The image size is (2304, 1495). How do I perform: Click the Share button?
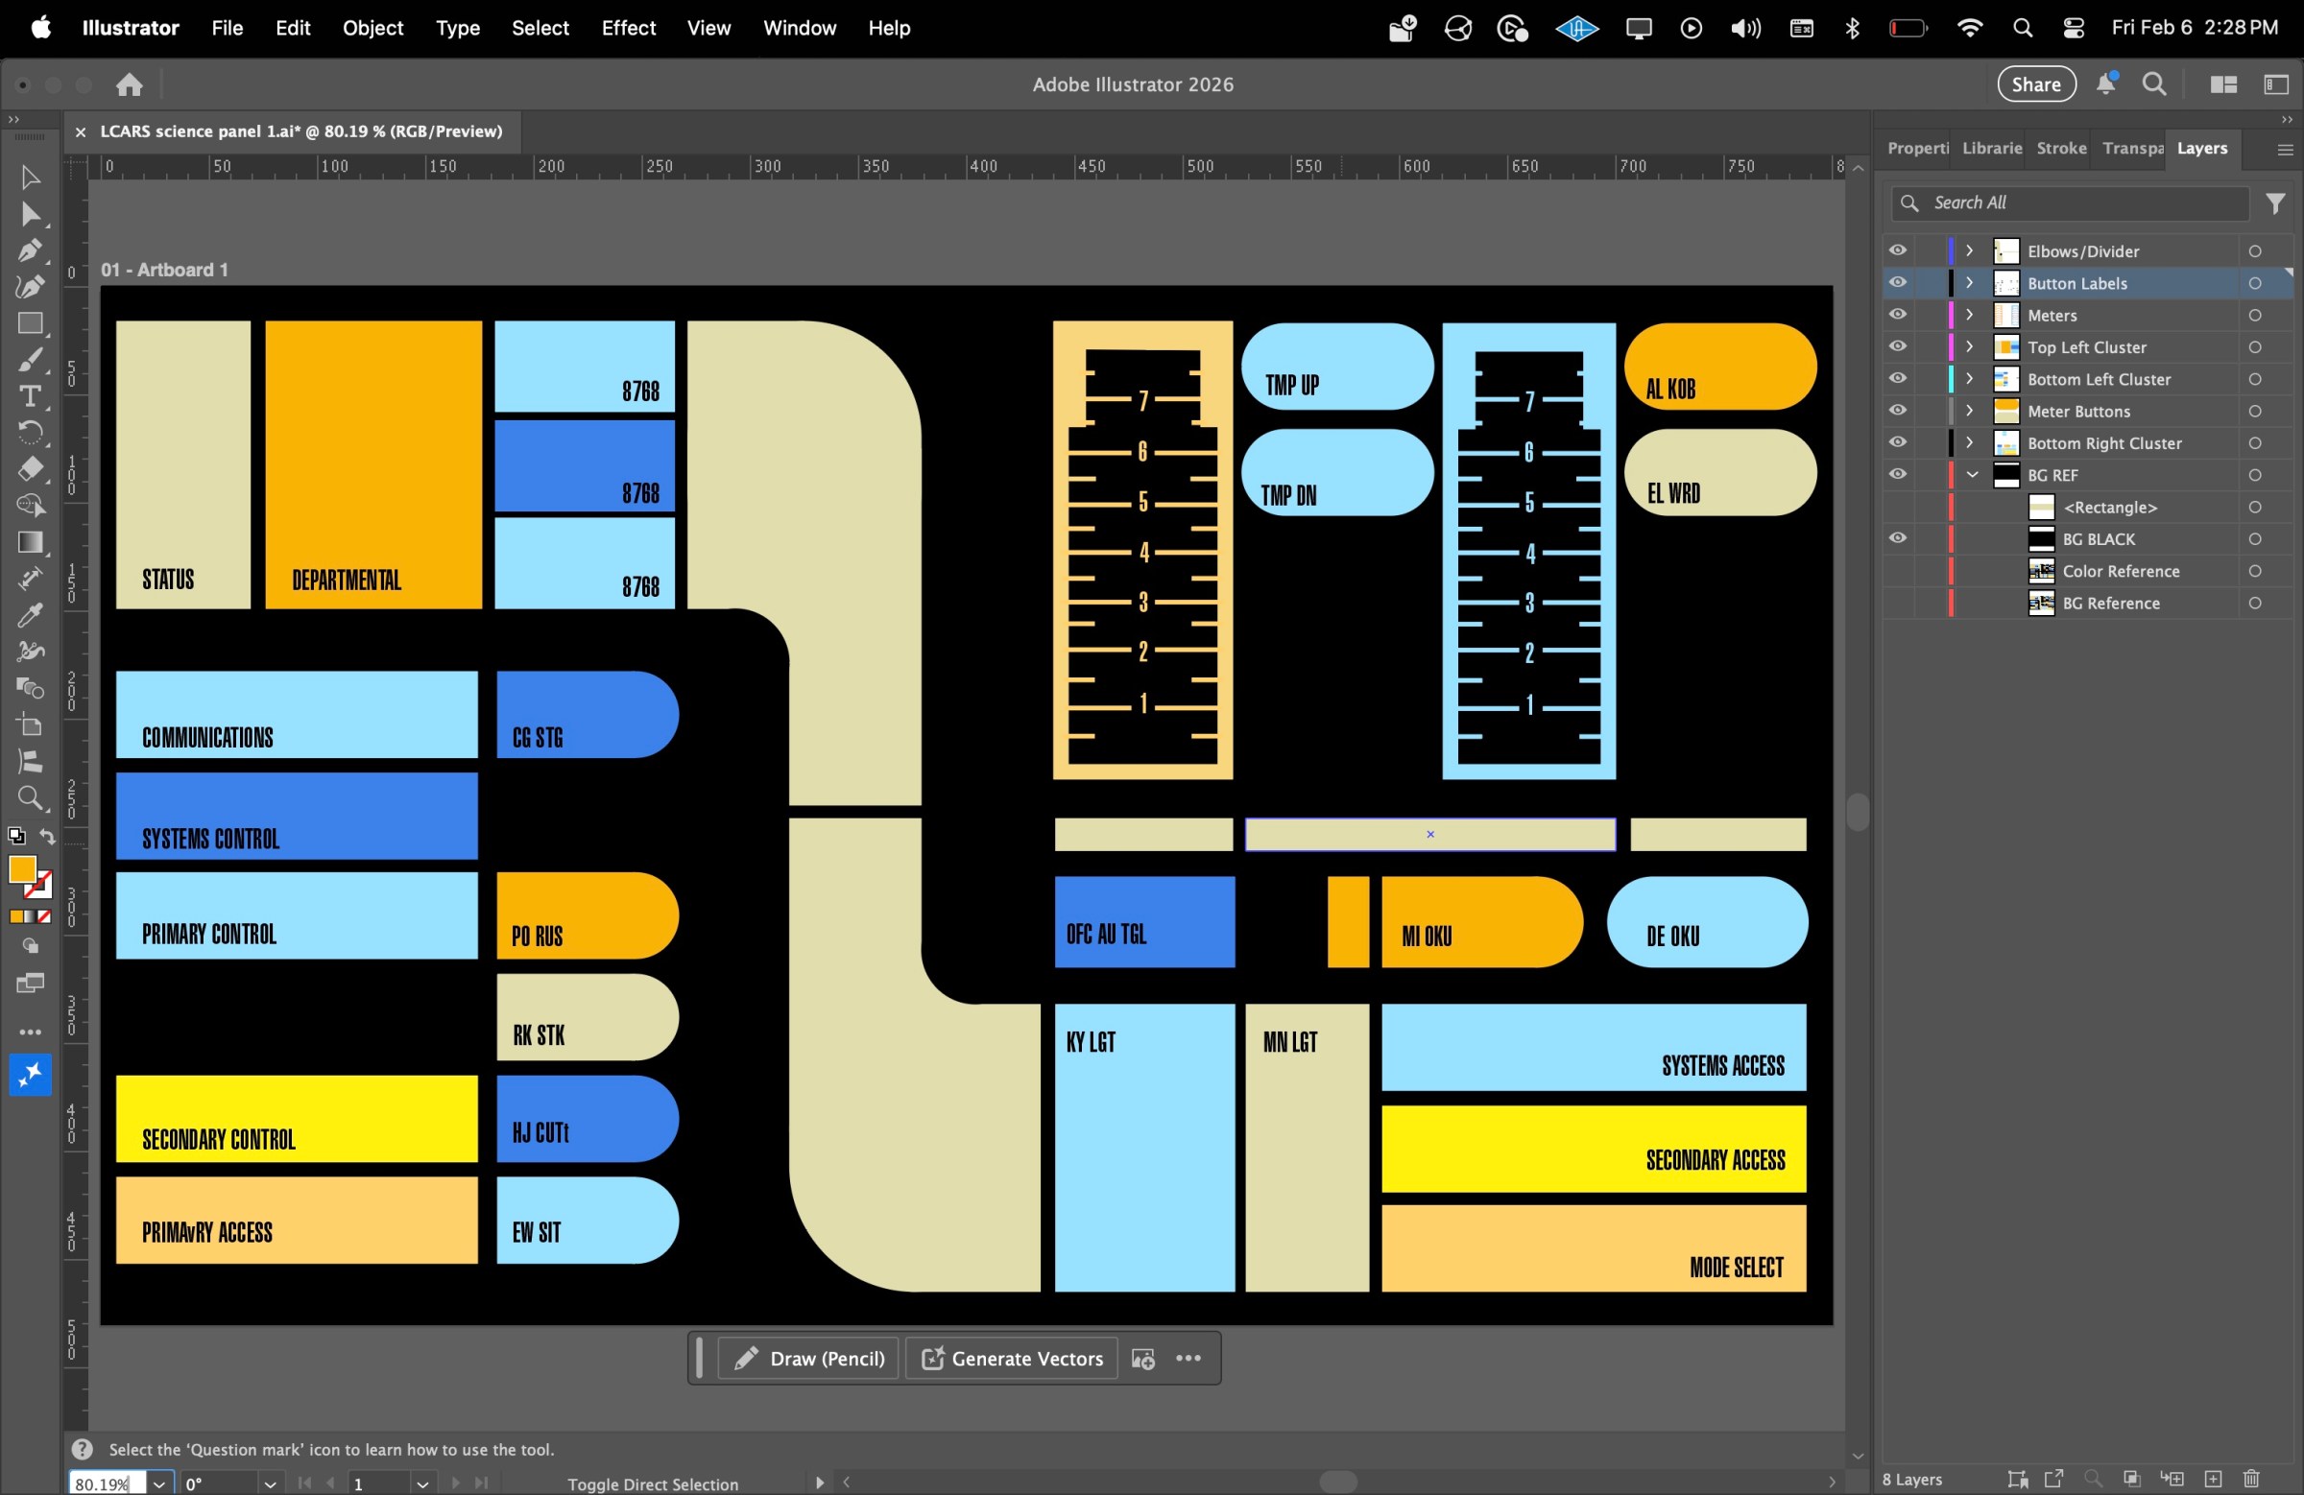point(2035,83)
